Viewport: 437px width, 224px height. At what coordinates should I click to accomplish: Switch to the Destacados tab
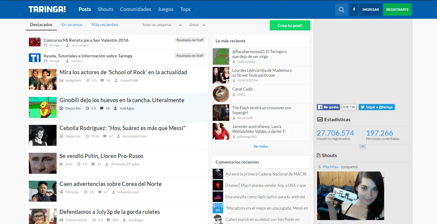coord(41,25)
